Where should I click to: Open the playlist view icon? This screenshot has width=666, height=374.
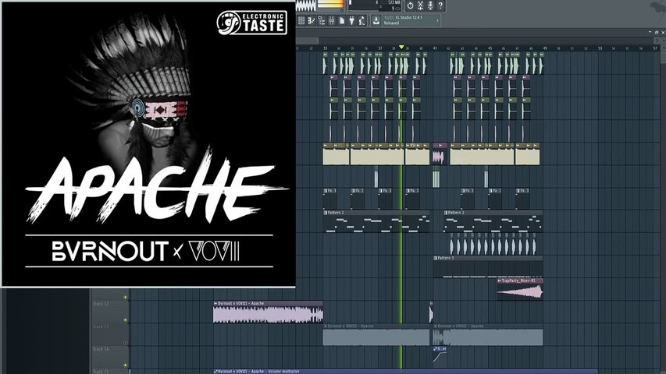[x=301, y=21]
